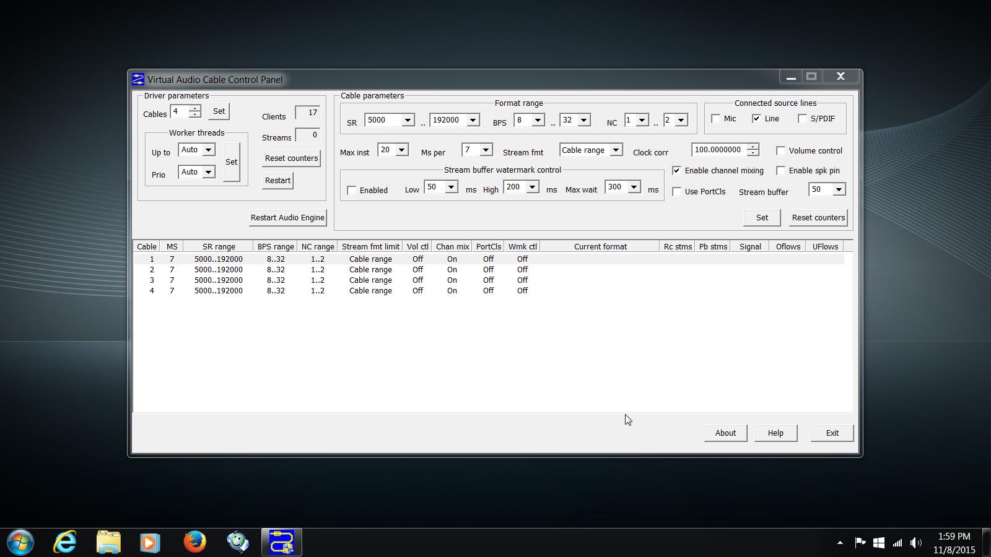Screen dimensions: 991x557
Task: Click the SR range column header
Action: (218, 246)
